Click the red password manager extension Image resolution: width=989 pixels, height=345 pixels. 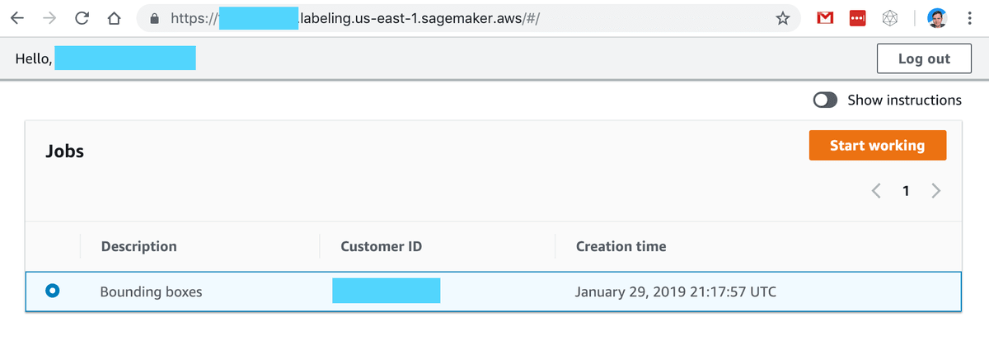pyautogui.click(x=857, y=18)
